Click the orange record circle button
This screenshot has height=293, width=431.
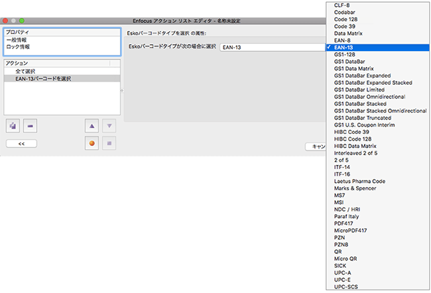[x=92, y=143]
